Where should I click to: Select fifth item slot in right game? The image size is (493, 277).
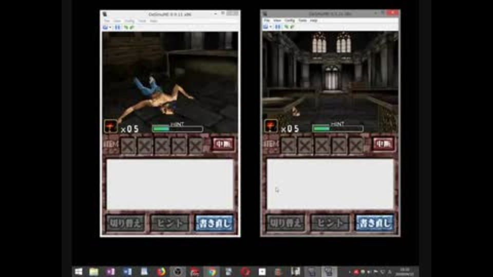click(x=356, y=145)
